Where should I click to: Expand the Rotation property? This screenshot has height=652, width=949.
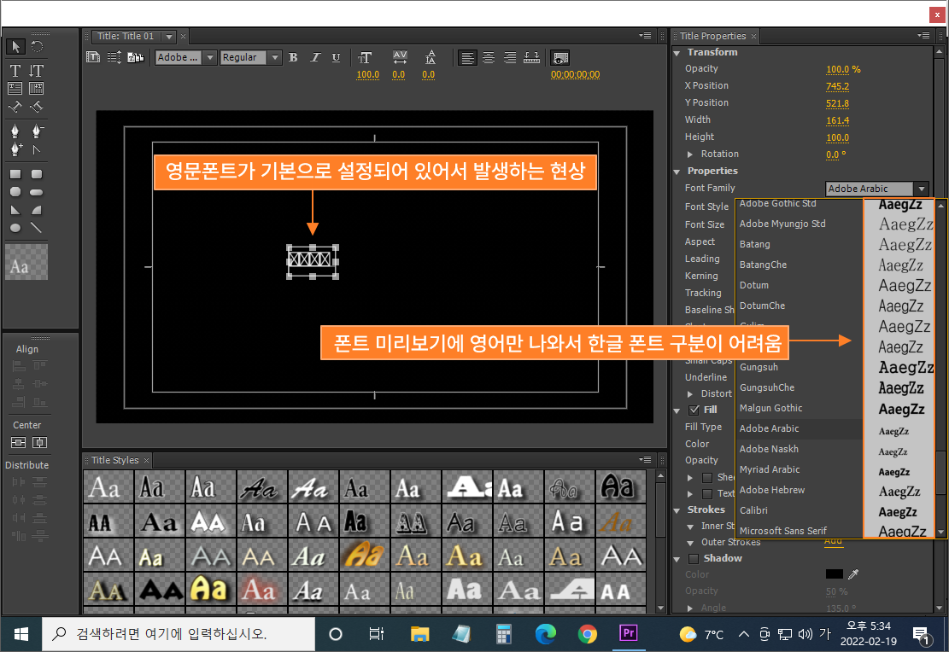point(690,154)
